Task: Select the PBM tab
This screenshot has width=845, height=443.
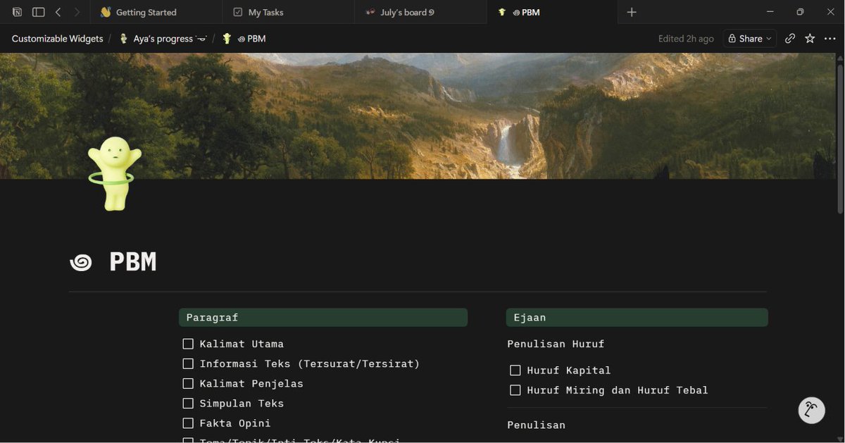Action: (x=552, y=12)
